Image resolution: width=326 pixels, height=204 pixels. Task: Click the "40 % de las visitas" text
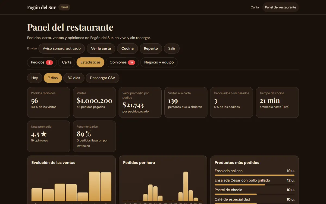[x=44, y=107]
